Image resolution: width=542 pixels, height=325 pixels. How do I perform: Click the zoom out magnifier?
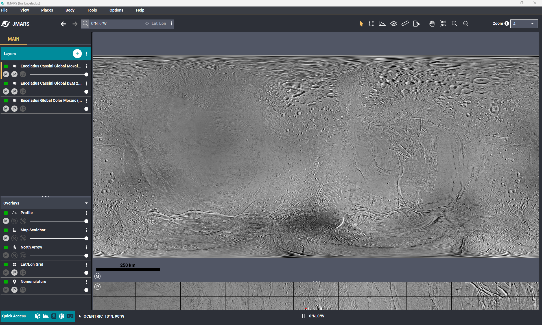tap(466, 24)
